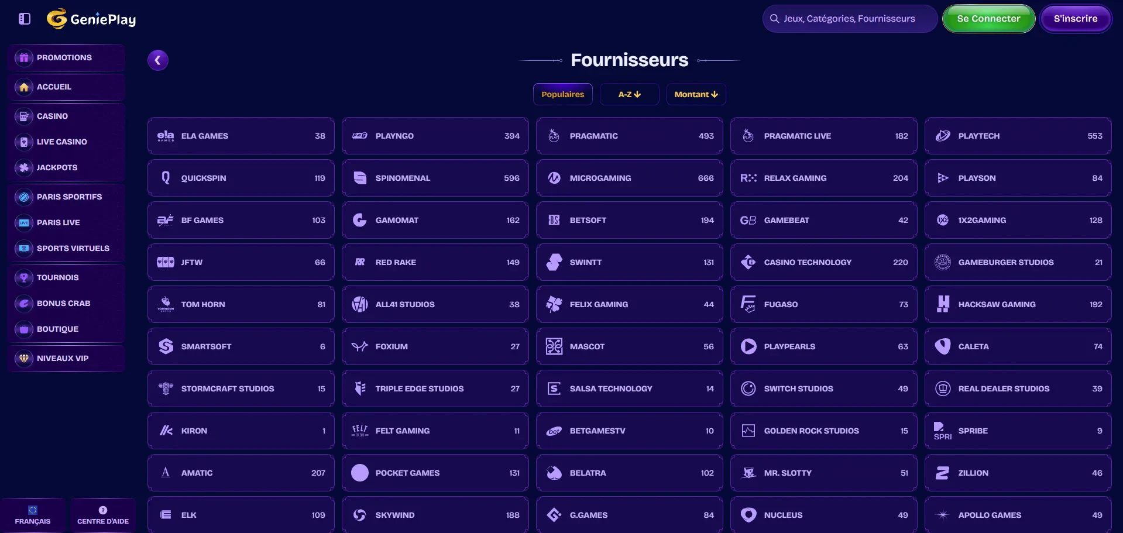Click the Relax Gaming logo icon
The height and width of the screenshot is (533, 1123).
pyautogui.click(x=748, y=178)
